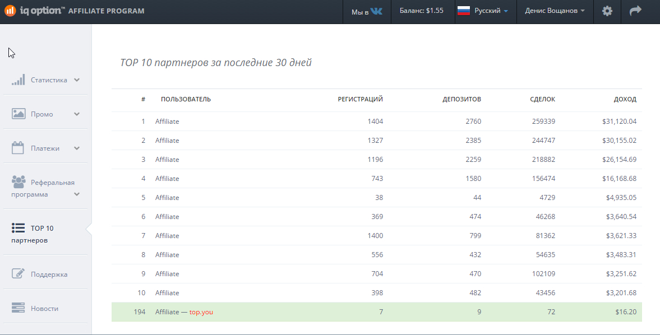Image resolution: width=660 pixels, height=335 pixels.
Task: Click the logout arrow icon
Action: (635, 11)
